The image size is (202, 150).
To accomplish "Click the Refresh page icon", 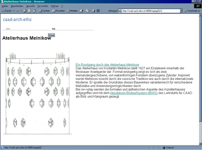I will click(x=29, y=11).
